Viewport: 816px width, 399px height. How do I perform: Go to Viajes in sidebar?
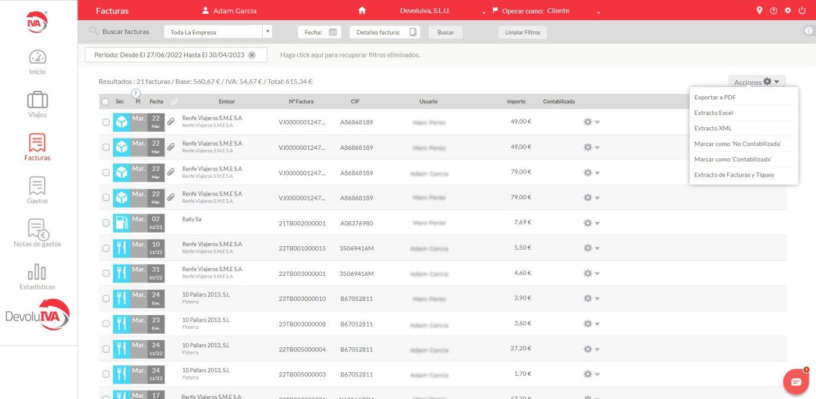pyautogui.click(x=38, y=100)
